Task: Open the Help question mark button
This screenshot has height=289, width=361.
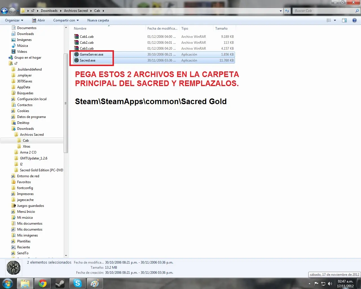Action: (x=355, y=20)
